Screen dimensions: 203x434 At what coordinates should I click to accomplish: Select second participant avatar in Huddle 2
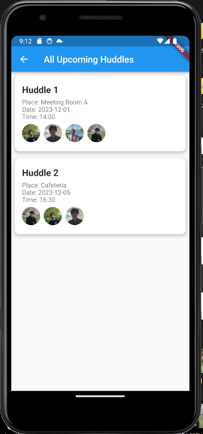tap(53, 216)
